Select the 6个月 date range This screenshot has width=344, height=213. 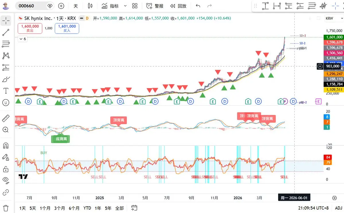74,208
